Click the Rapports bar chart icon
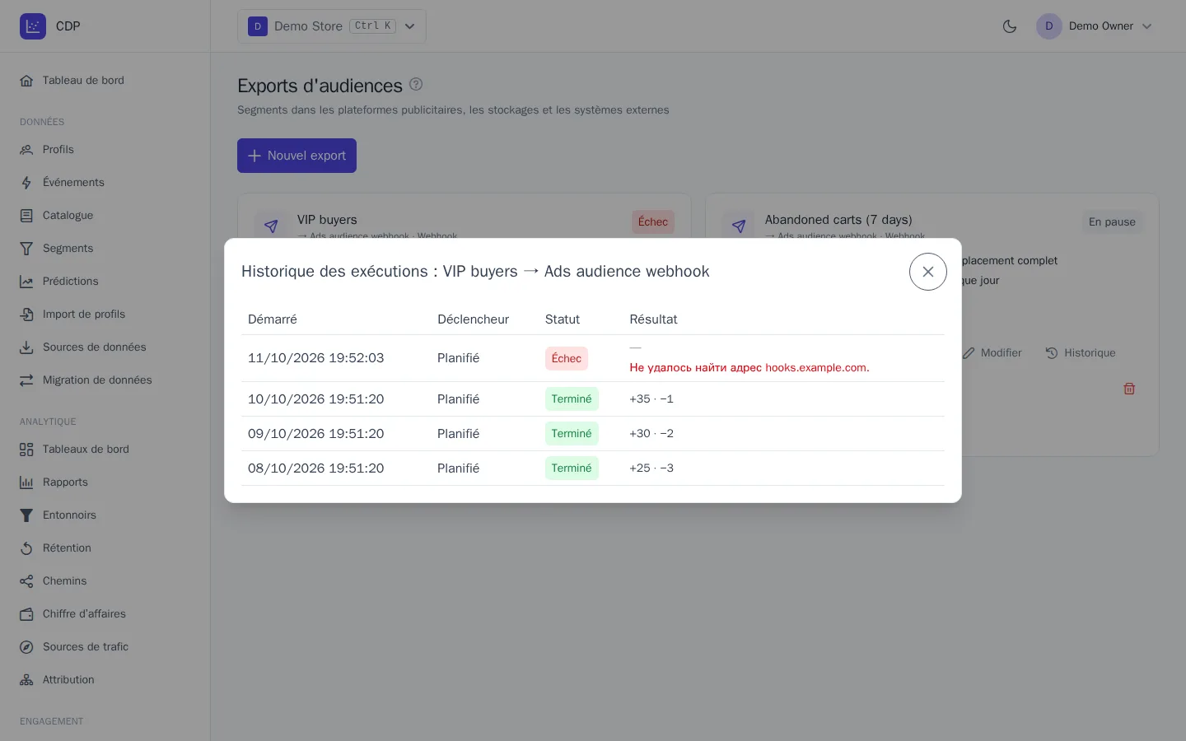Screen dimensions: 1186x741 [x=26, y=482]
